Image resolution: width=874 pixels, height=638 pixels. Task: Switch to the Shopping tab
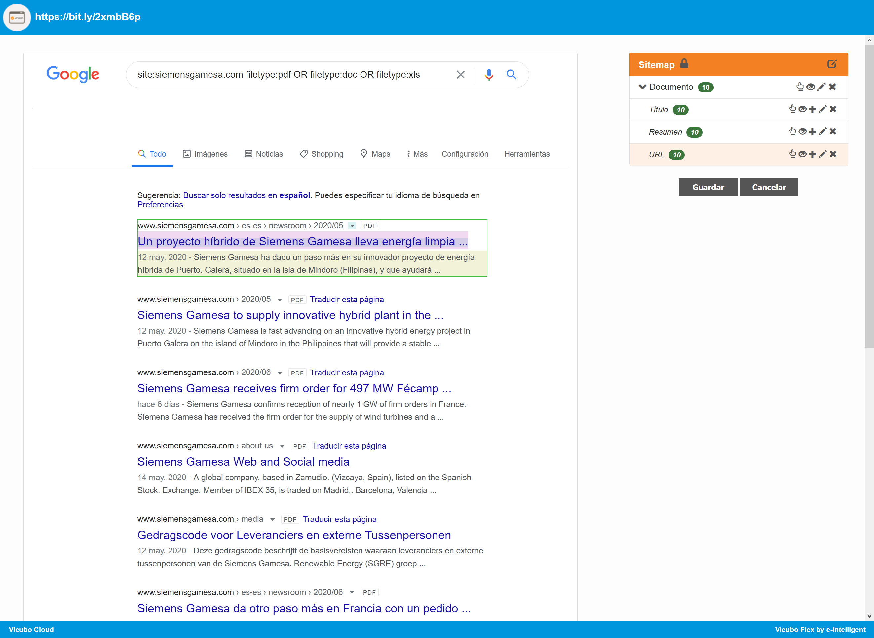322,154
